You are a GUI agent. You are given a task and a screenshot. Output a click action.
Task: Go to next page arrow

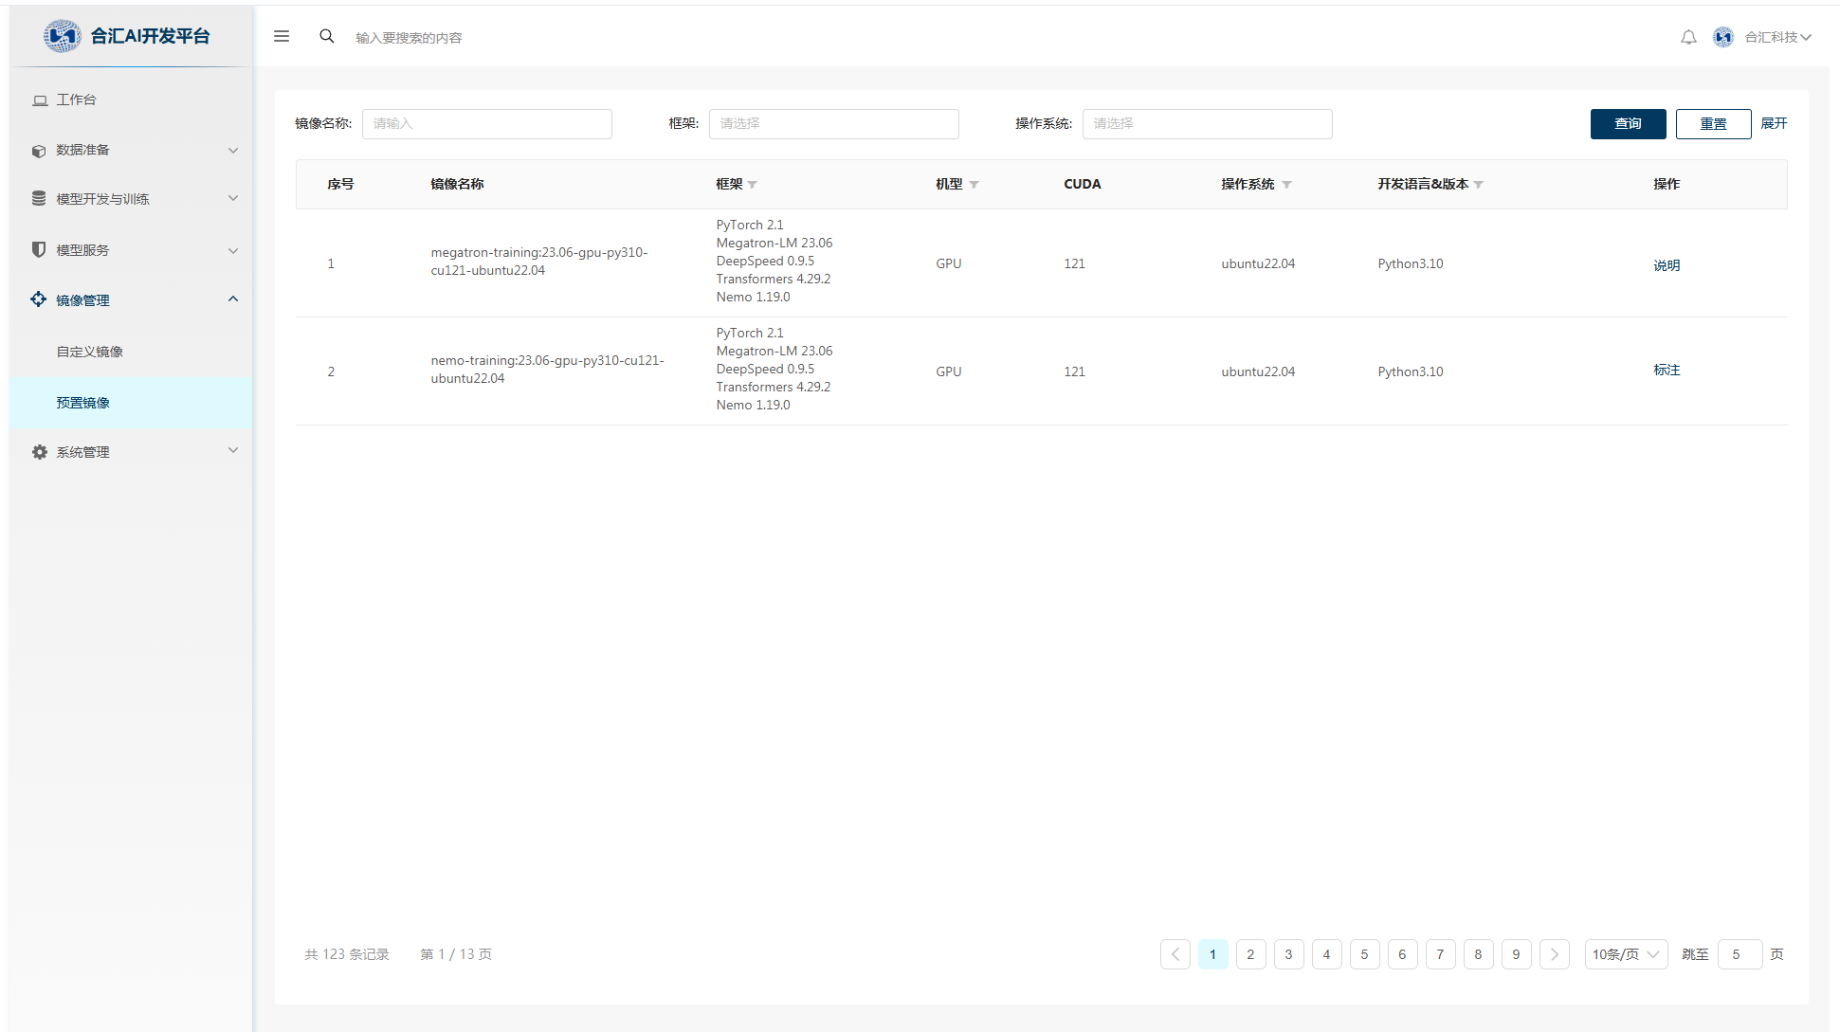tap(1554, 954)
